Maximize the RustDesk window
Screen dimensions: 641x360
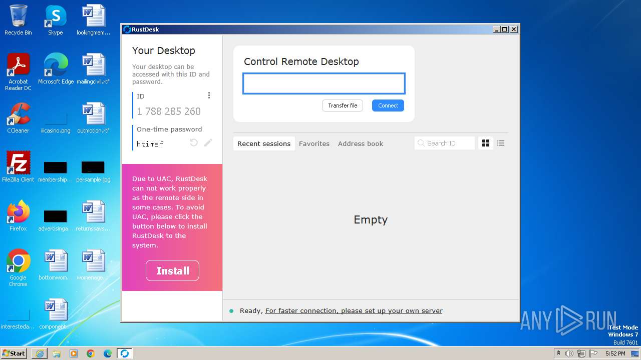pos(504,29)
